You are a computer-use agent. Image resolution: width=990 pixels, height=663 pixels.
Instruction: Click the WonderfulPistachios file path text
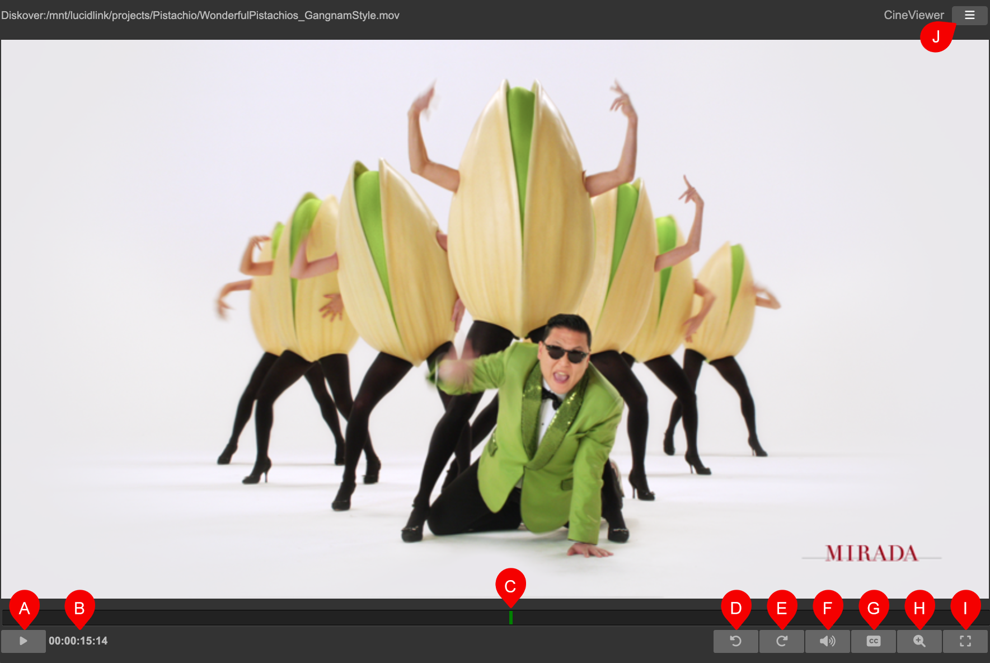201,15
